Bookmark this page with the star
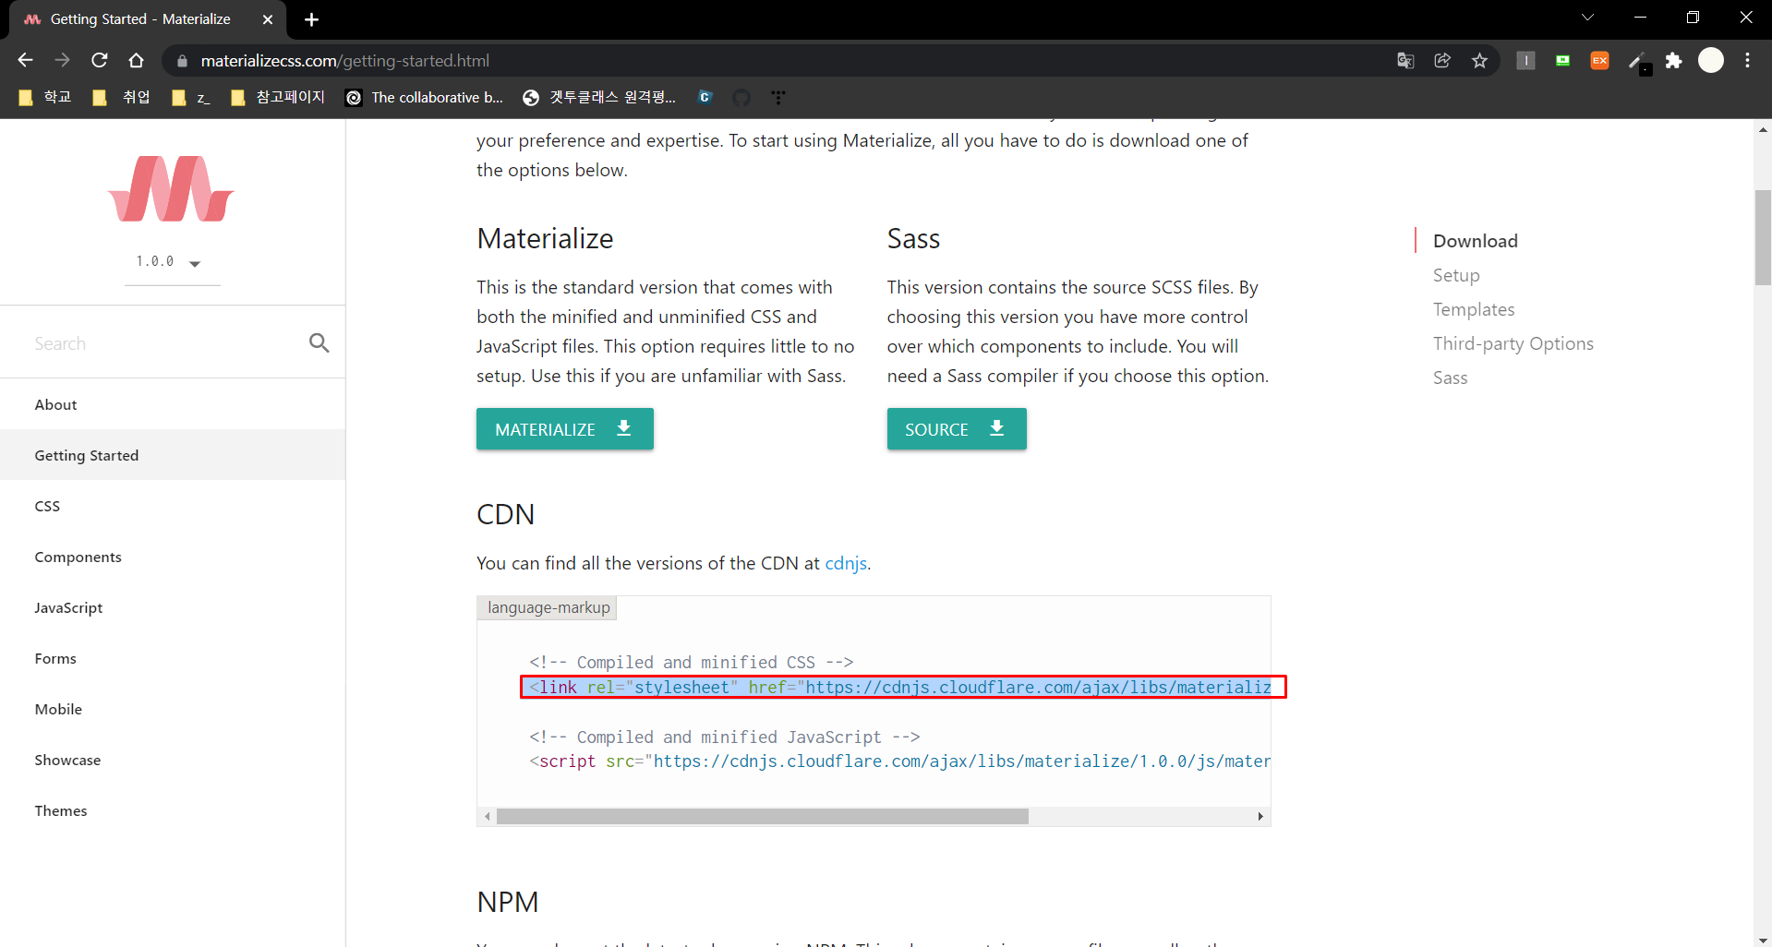 1480,61
